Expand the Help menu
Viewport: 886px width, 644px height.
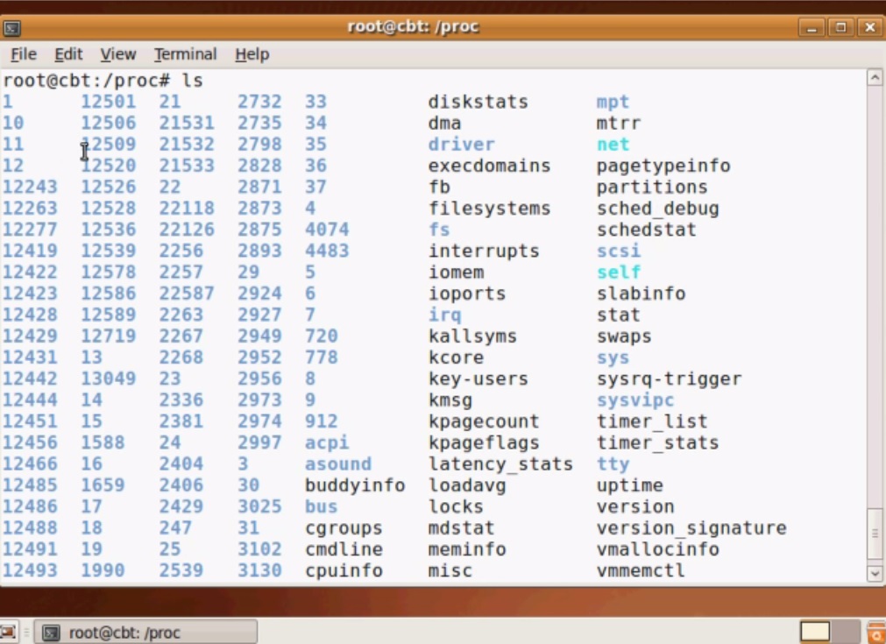pyautogui.click(x=252, y=54)
